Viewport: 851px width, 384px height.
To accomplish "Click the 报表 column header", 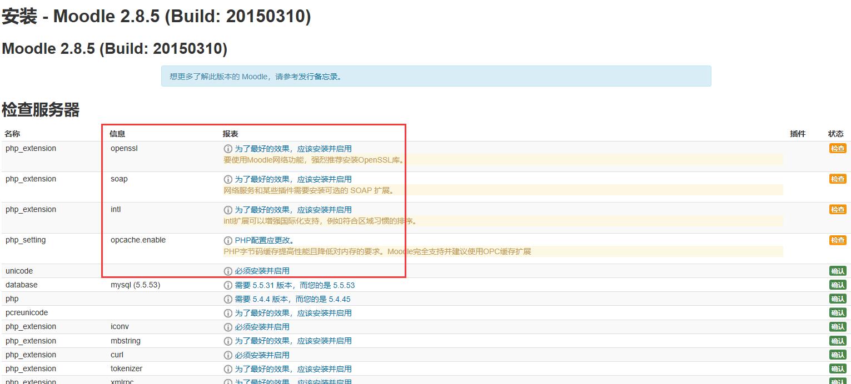I will 230,134.
